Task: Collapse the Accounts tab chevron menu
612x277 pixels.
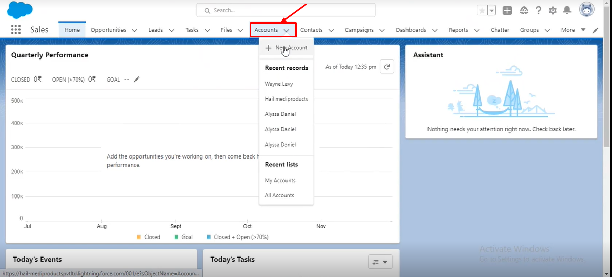Action: pos(287,30)
